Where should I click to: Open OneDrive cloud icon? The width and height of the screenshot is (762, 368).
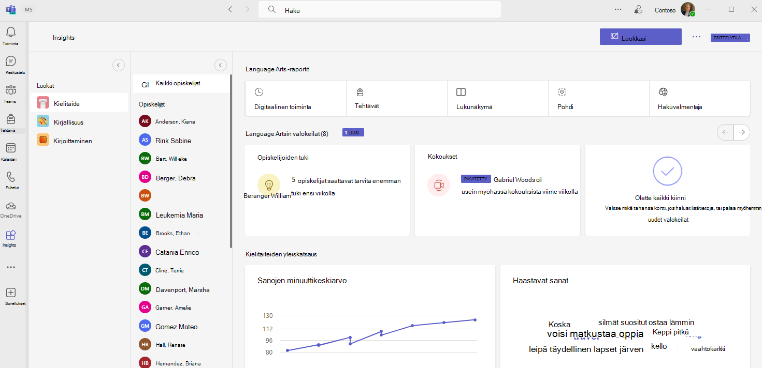click(x=10, y=206)
